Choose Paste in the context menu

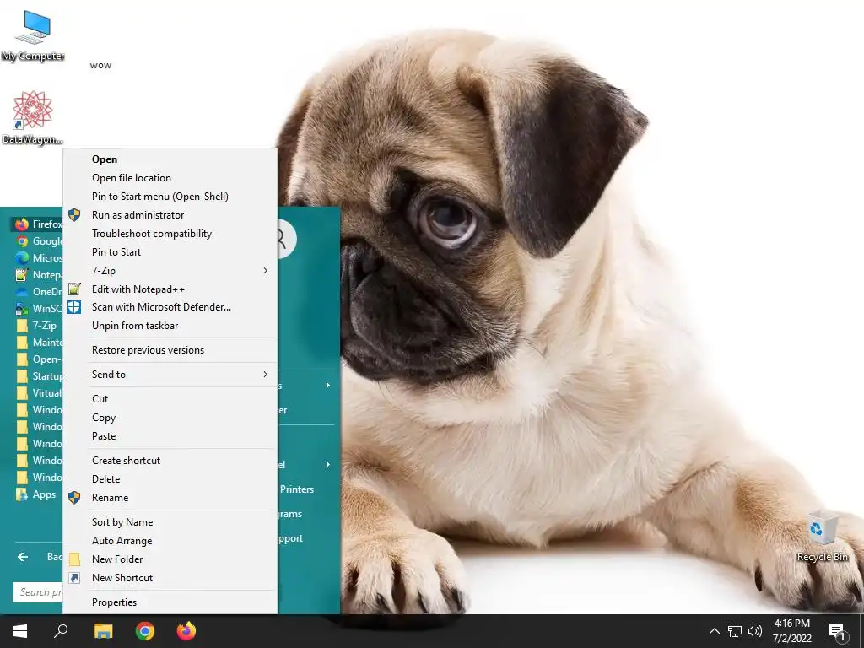[x=170, y=436]
